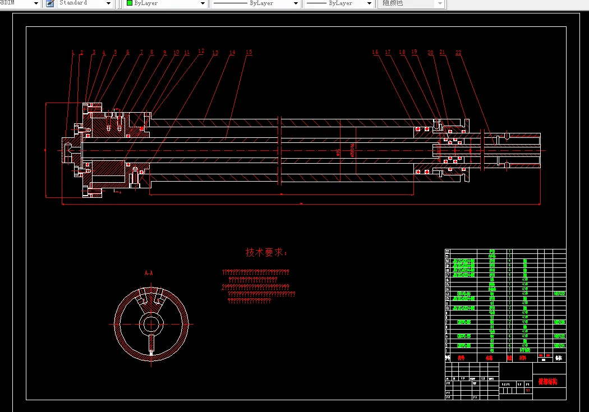This screenshot has height=412, width=589.
Task: Open the BDIM dimension style dropdown
Action: (36, 3)
